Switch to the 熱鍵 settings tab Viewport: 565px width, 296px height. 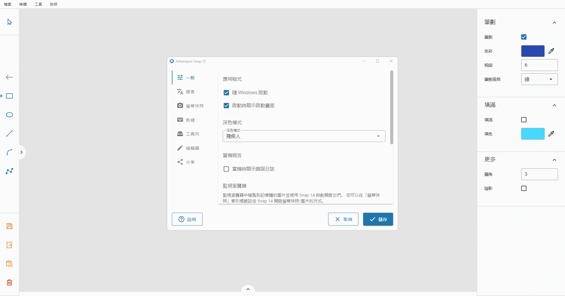click(190, 120)
